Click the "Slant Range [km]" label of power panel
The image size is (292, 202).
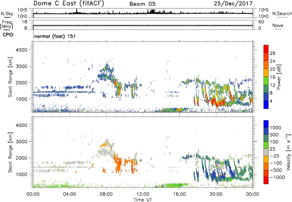(x=11, y=77)
